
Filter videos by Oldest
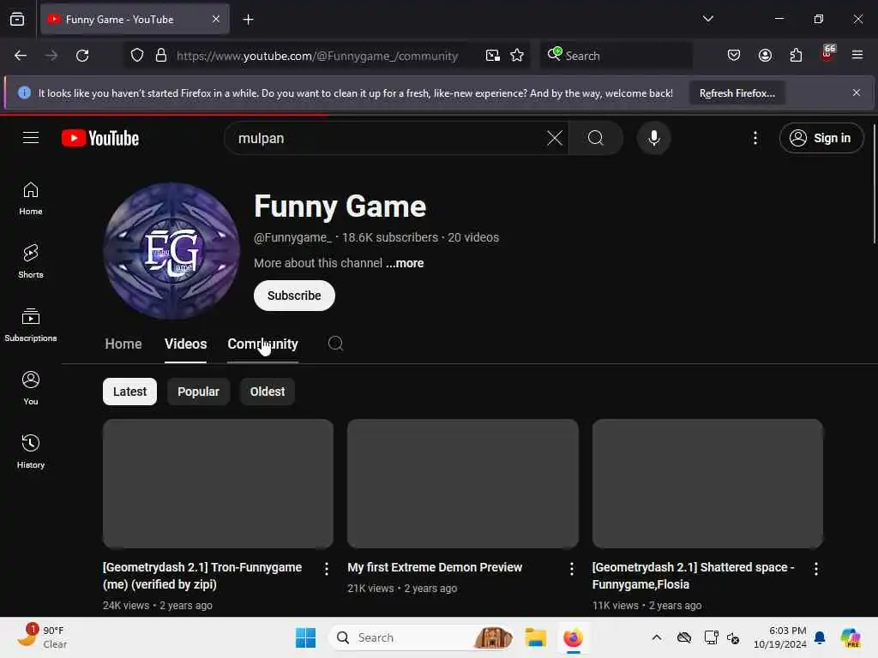pos(268,392)
